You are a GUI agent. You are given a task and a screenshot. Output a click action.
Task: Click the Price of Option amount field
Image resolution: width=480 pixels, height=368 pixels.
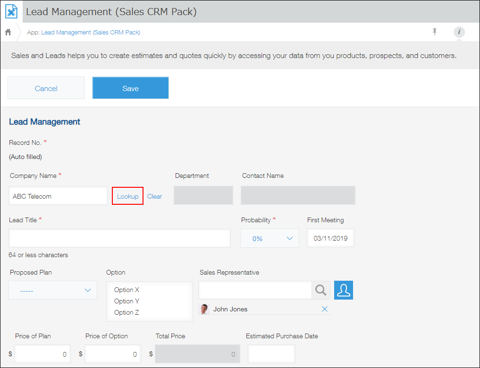pyautogui.click(x=113, y=354)
